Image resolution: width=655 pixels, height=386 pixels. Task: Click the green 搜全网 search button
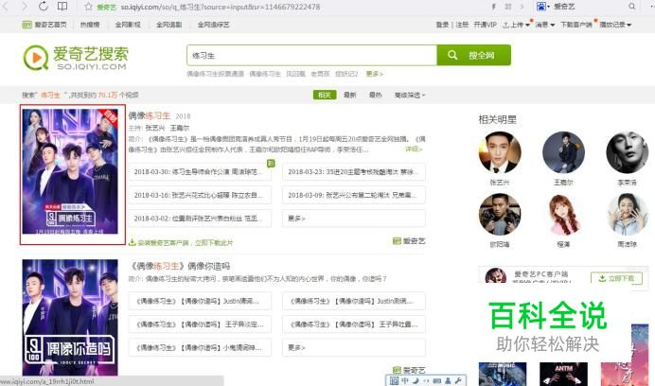(x=473, y=55)
